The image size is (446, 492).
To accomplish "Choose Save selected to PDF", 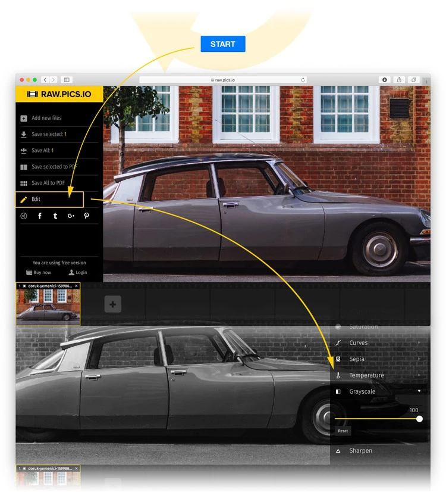I will pos(55,167).
